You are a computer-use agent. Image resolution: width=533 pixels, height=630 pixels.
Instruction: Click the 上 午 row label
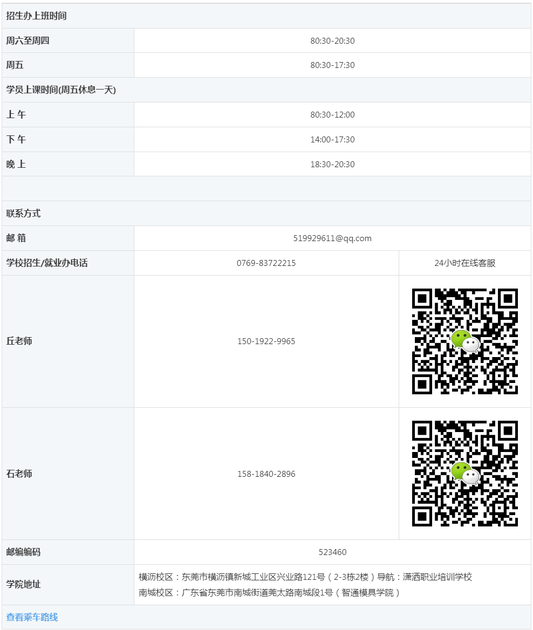point(16,114)
